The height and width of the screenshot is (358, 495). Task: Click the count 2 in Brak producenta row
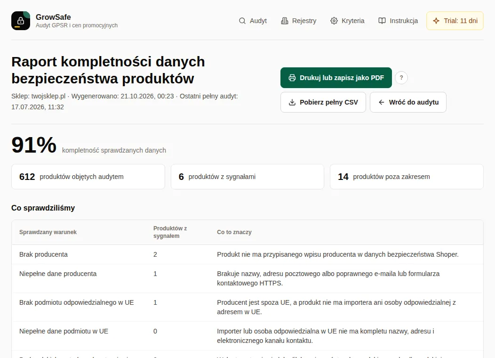(x=155, y=254)
